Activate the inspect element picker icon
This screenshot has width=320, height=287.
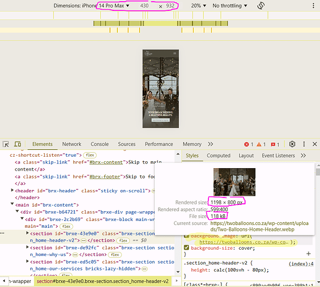pos(6,144)
